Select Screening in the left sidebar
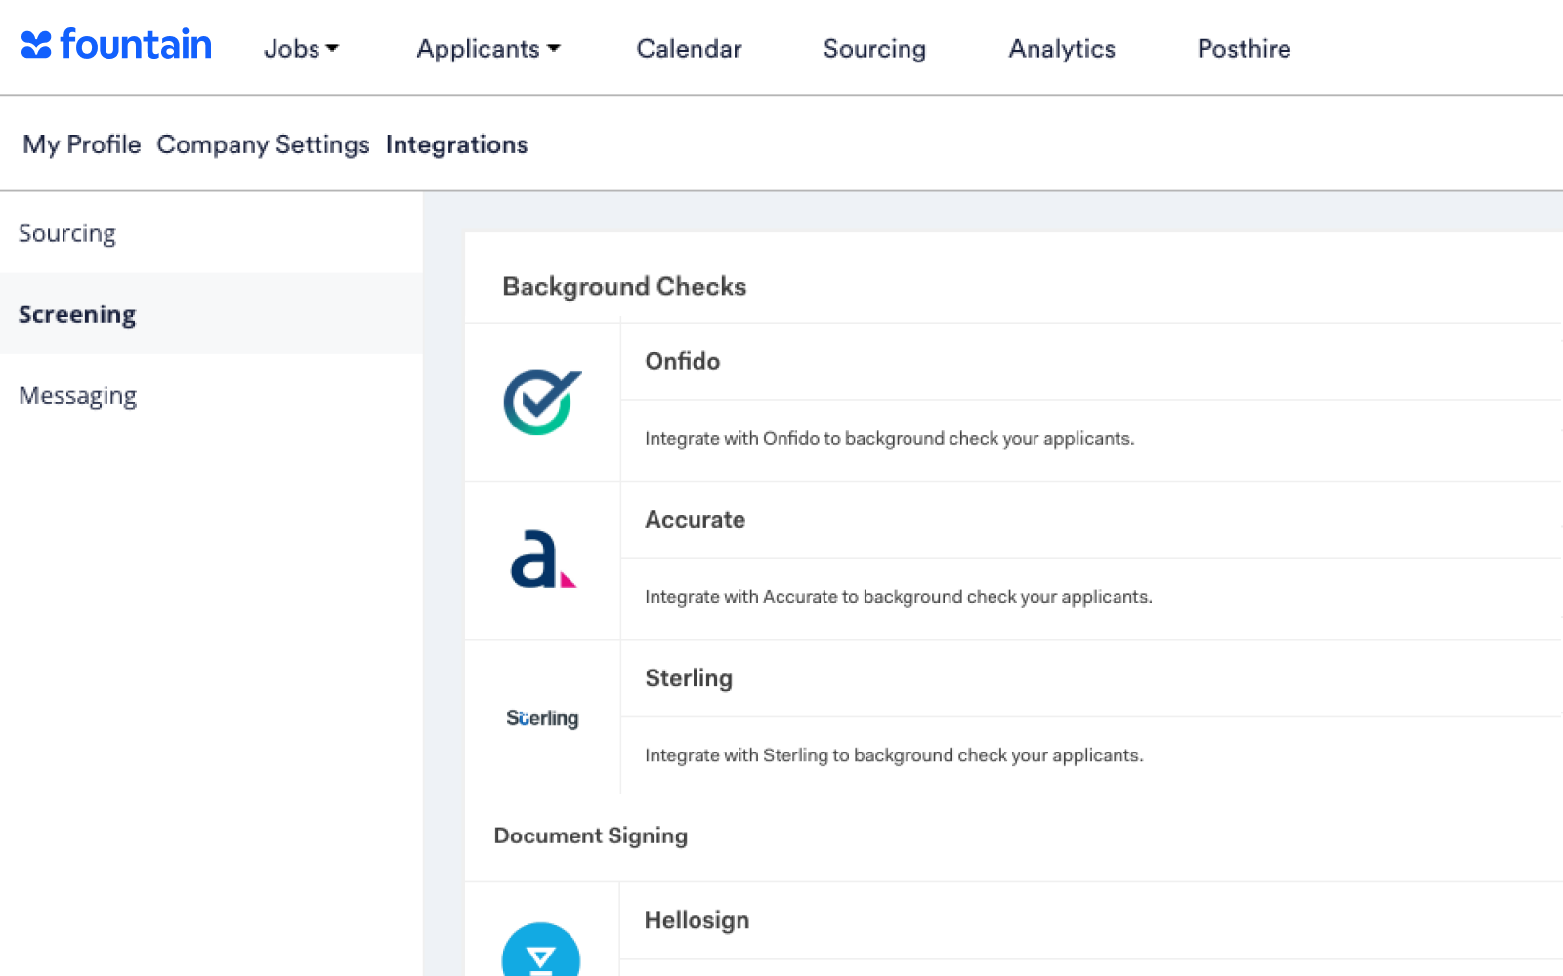 tap(77, 314)
